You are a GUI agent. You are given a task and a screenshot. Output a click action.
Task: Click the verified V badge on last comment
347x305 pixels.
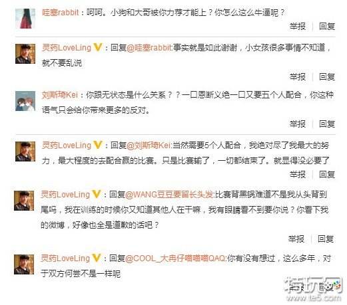[x=97, y=258]
